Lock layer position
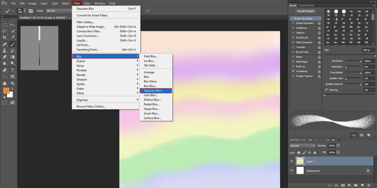377x188 pixels. click(309, 153)
